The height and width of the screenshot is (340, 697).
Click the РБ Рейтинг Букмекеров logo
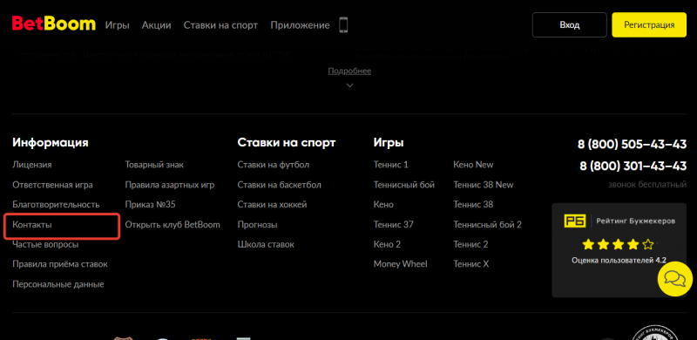[x=619, y=221]
